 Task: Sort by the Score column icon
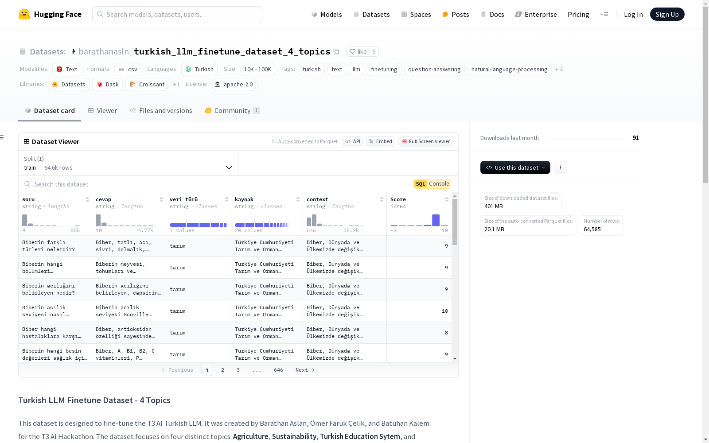[447, 199]
